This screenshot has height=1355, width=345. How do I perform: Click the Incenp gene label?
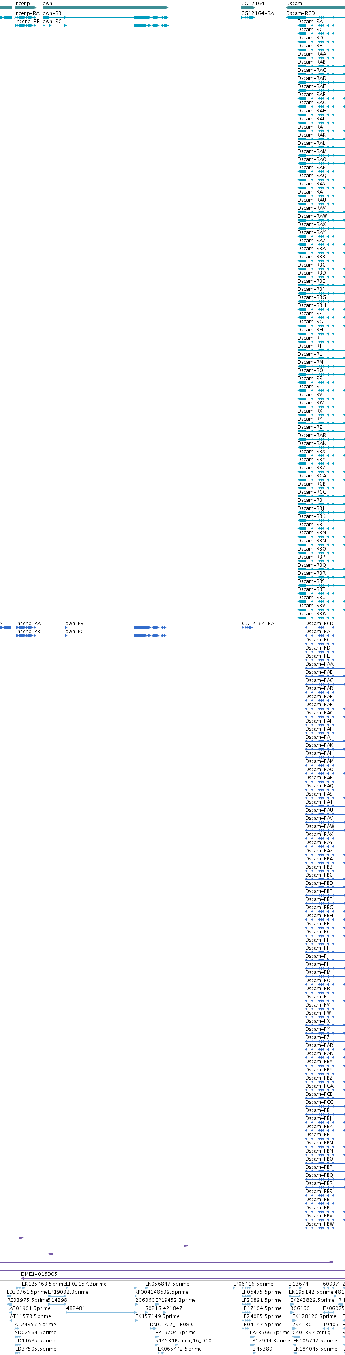click(x=22, y=4)
